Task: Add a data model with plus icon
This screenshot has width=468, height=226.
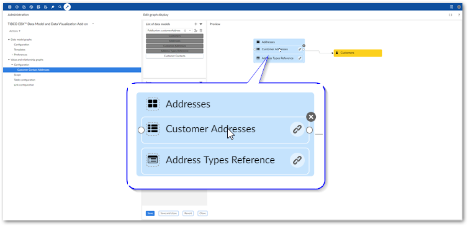Action: pos(196,24)
